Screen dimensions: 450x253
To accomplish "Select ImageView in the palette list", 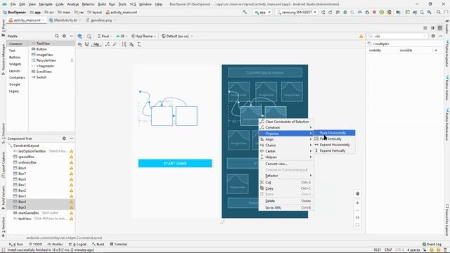I will 44,55.
